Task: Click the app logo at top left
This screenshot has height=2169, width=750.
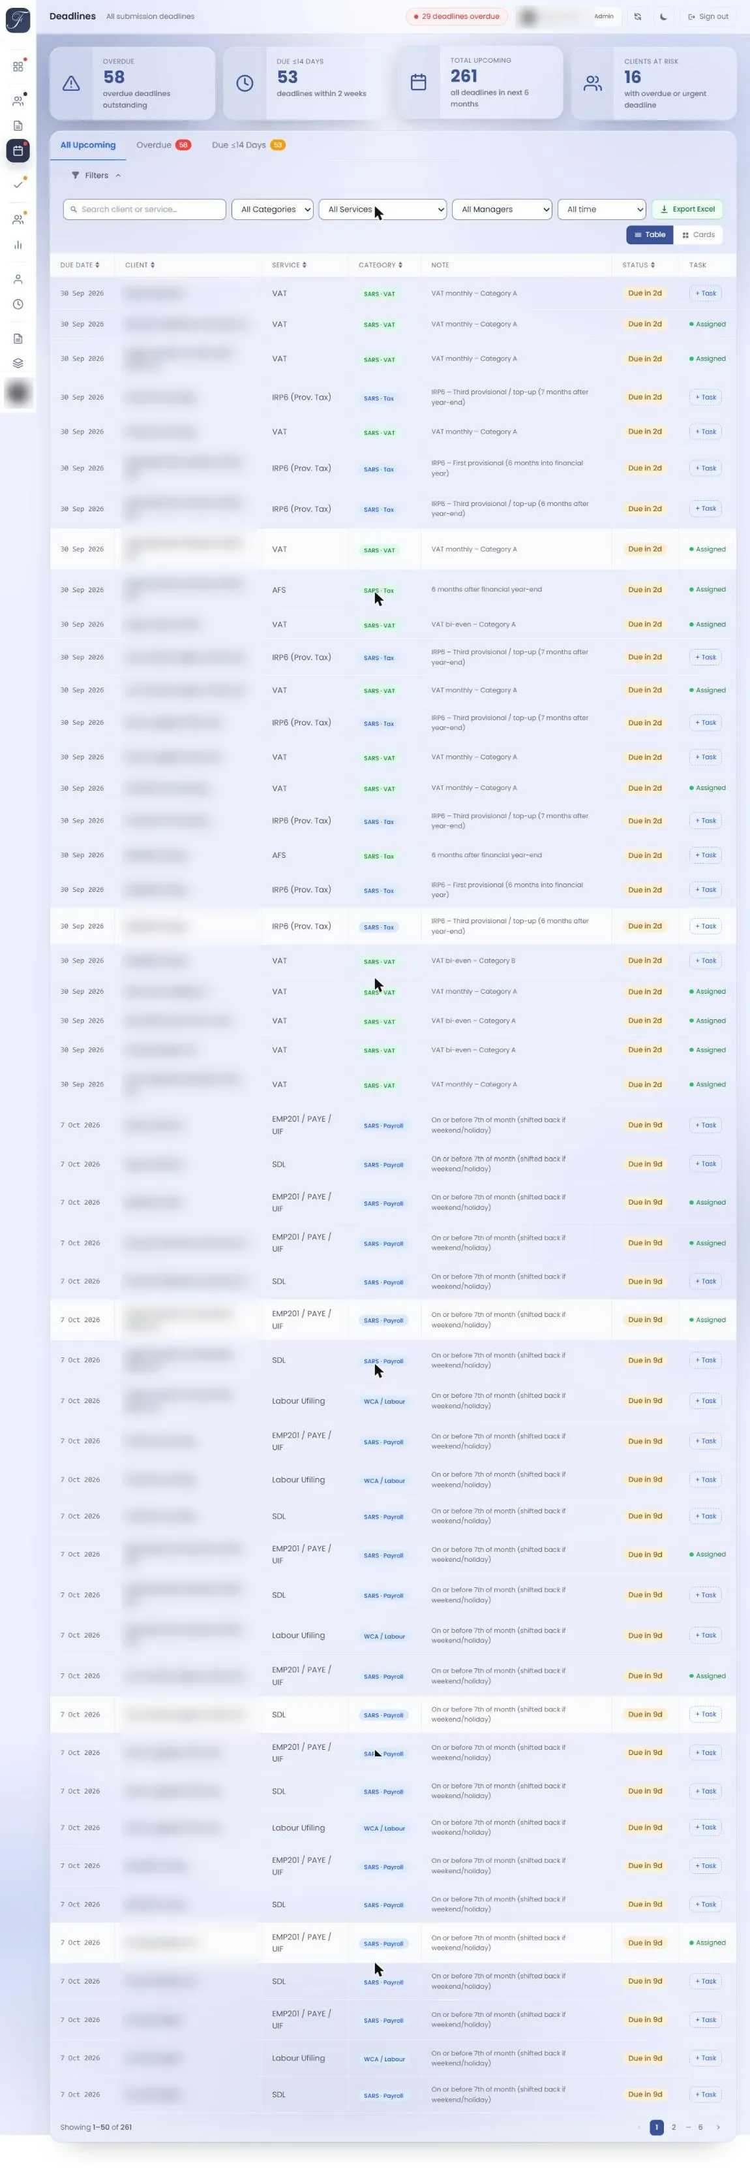Action: click(18, 20)
